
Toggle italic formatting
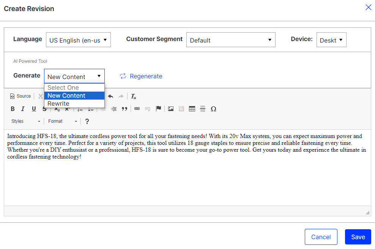pyautogui.click(x=23, y=109)
